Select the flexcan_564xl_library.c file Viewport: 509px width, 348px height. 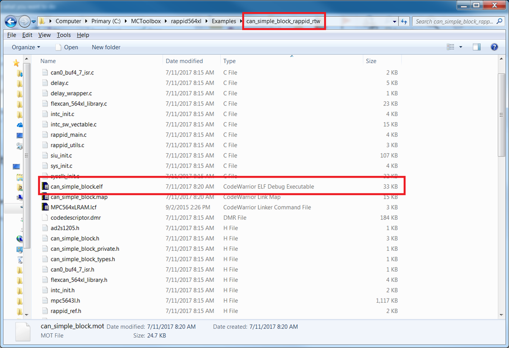pyautogui.click(x=78, y=104)
